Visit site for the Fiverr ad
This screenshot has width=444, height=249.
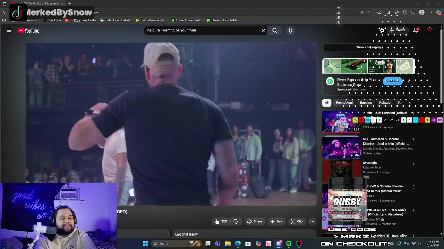click(393, 81)
